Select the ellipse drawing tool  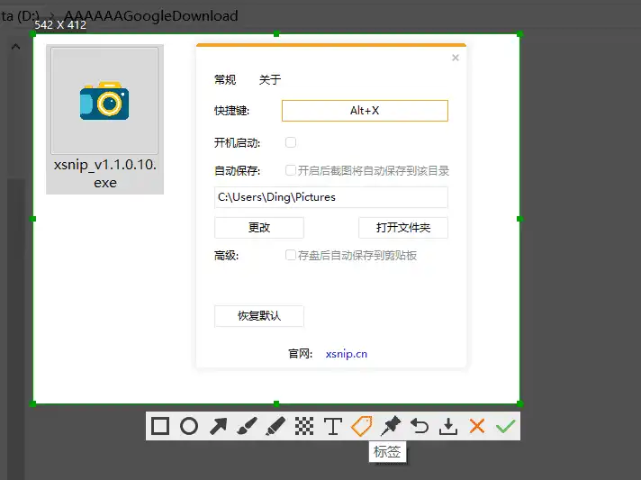coord(189,426)
